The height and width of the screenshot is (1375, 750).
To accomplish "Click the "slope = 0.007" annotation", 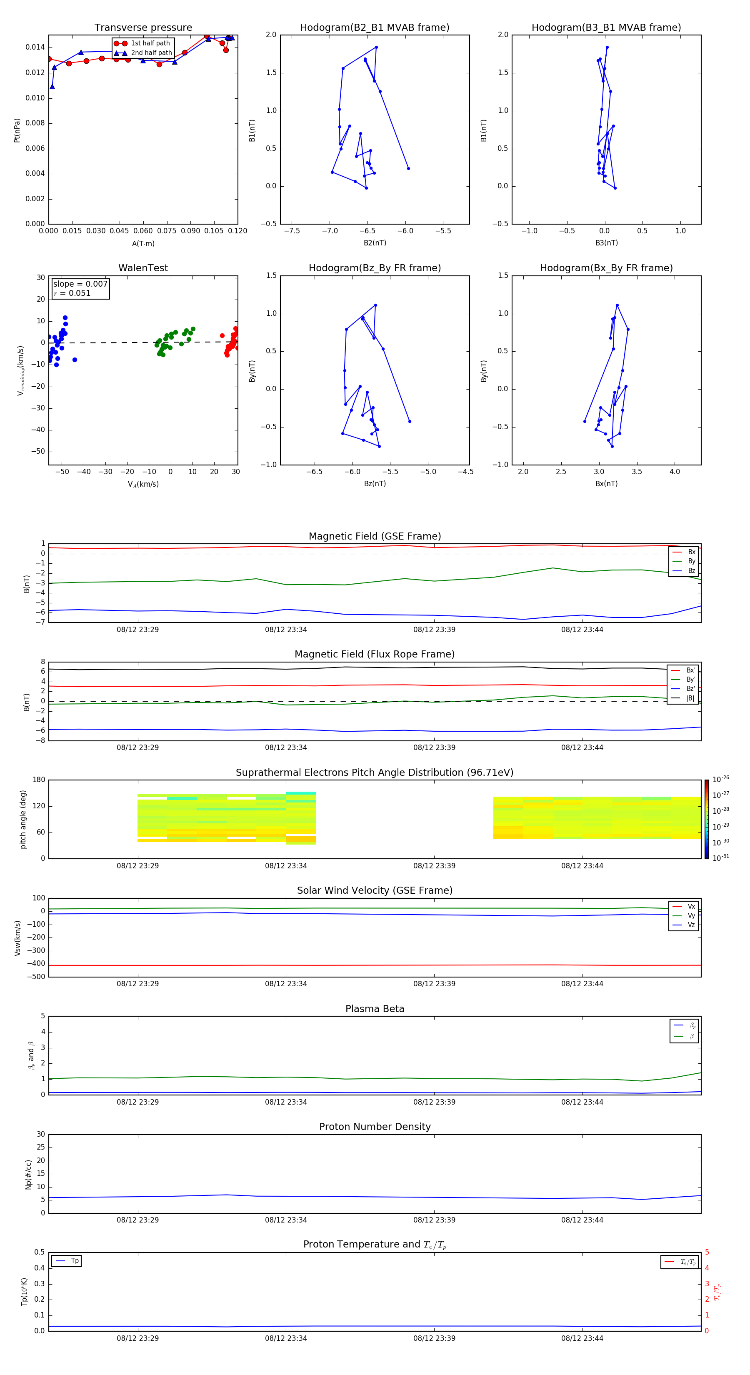I will click(x=80, y=284).
